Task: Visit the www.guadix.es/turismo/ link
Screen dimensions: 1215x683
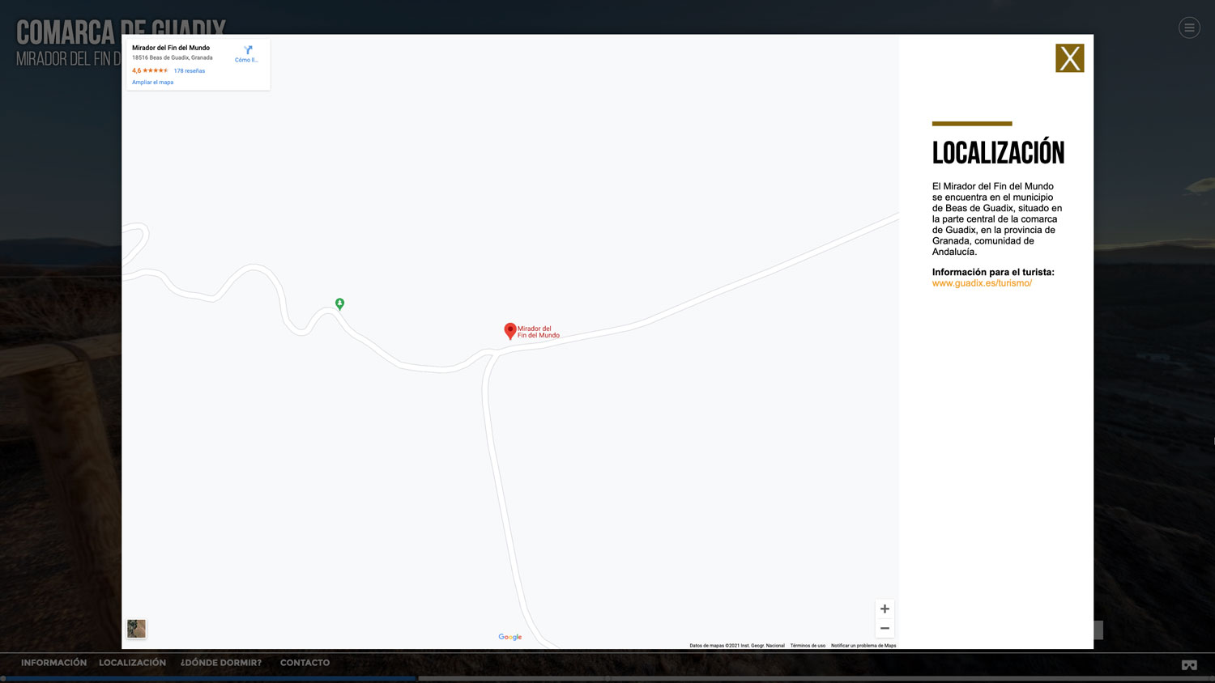Action: click(x=982, y=283)
